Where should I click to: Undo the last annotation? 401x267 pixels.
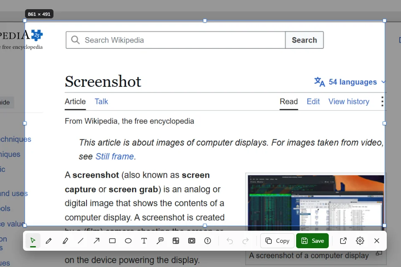click(x=230, y=241)
